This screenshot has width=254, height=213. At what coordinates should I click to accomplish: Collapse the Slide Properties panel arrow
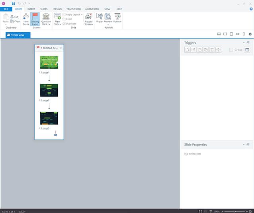(244, 144)
